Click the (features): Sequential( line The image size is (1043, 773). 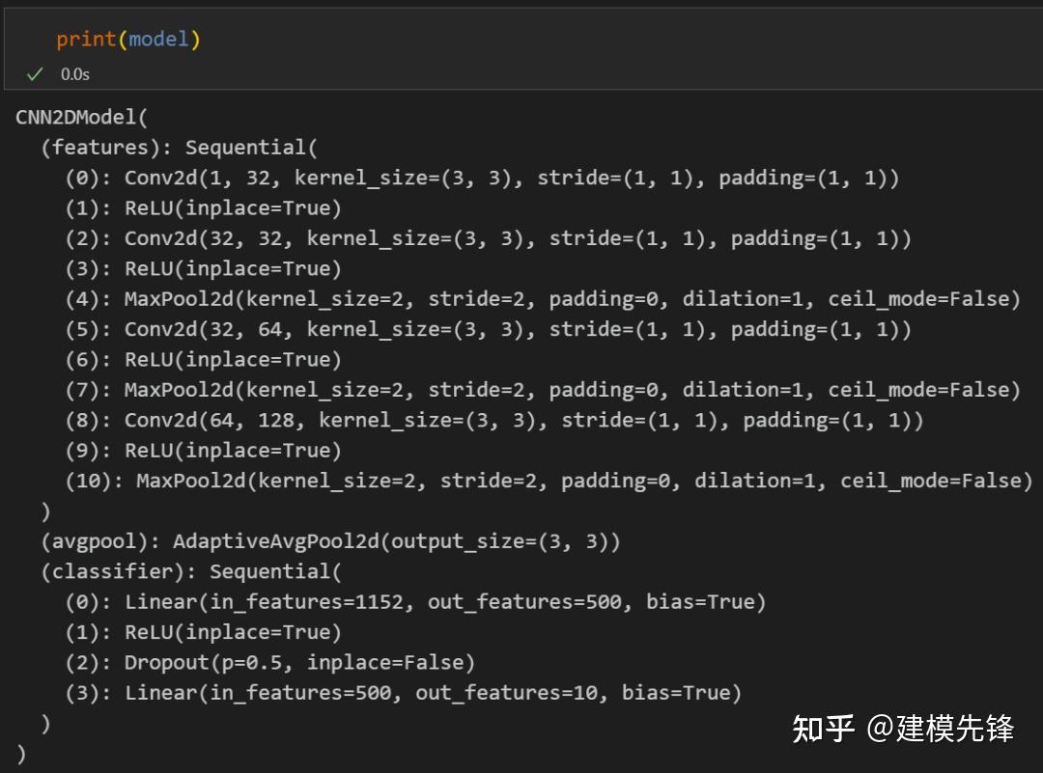pos(179,147)
